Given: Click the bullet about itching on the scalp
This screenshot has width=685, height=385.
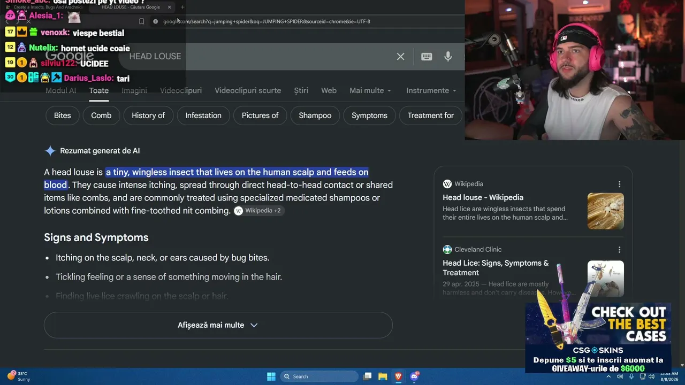Looking at the screenshot, I should (163, 258).
